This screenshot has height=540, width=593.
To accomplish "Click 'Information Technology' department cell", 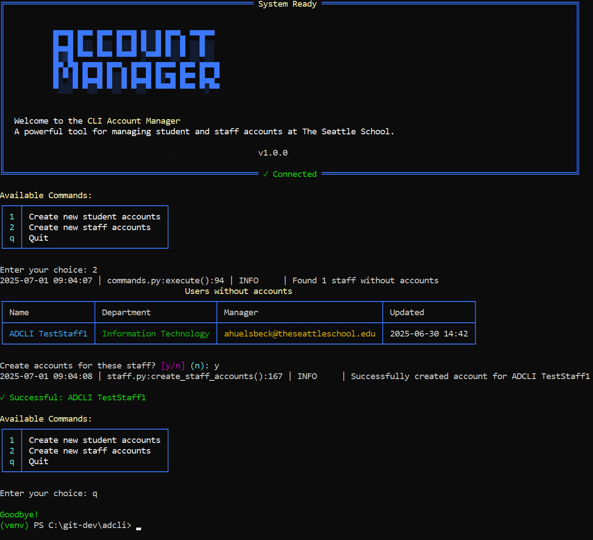I will 156,334.
